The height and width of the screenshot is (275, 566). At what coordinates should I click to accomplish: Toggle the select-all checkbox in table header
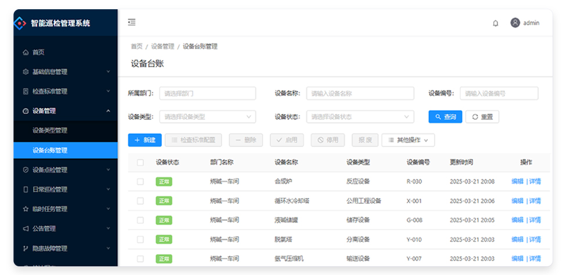tap(140, 163)
